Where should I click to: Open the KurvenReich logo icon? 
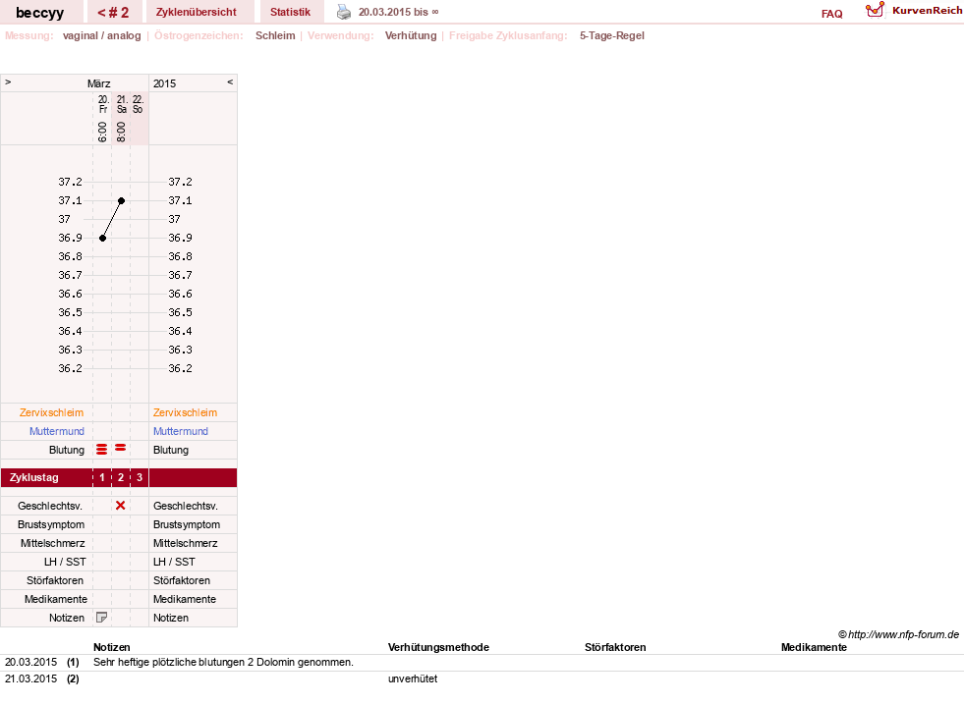(875, 10)
